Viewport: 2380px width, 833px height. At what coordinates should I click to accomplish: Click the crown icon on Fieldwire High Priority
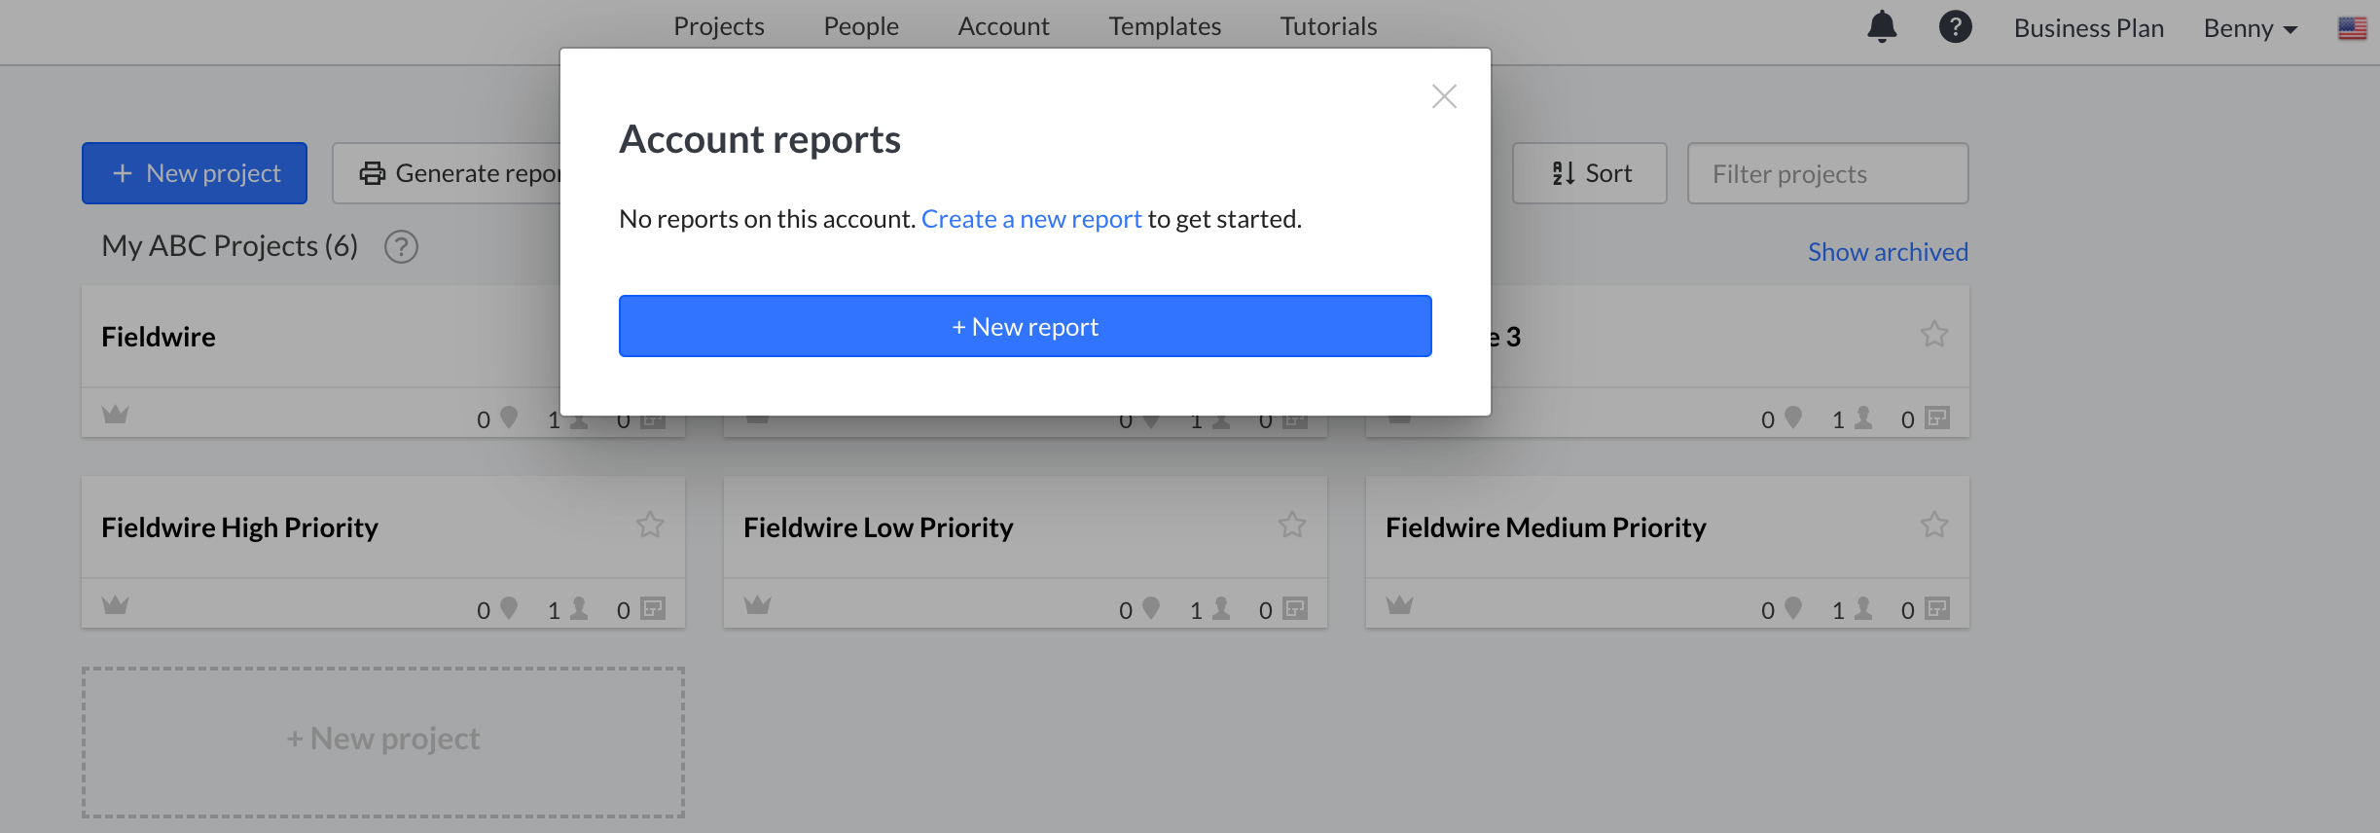(x=116, y=606)
